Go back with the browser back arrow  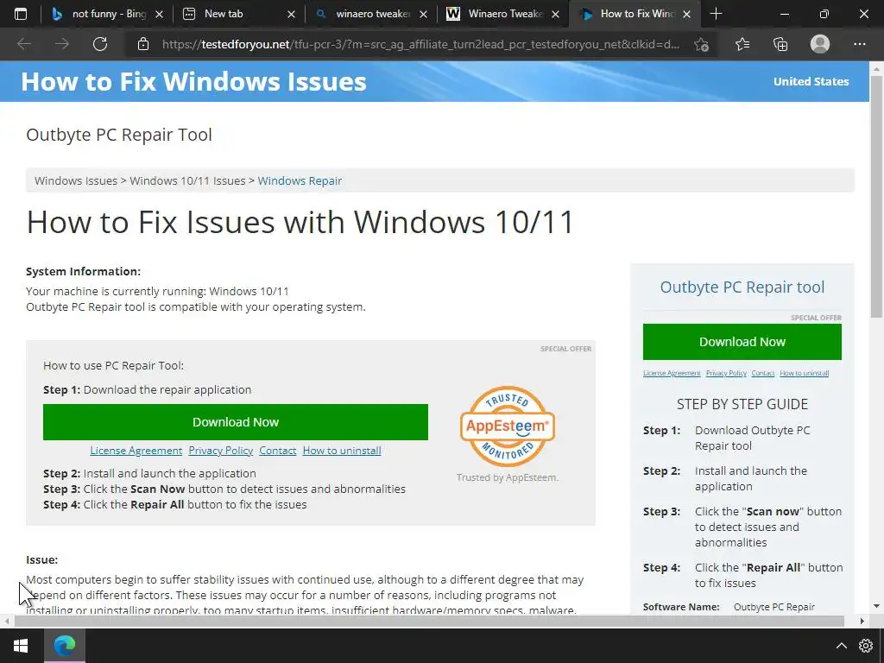[x=23, y=44]
